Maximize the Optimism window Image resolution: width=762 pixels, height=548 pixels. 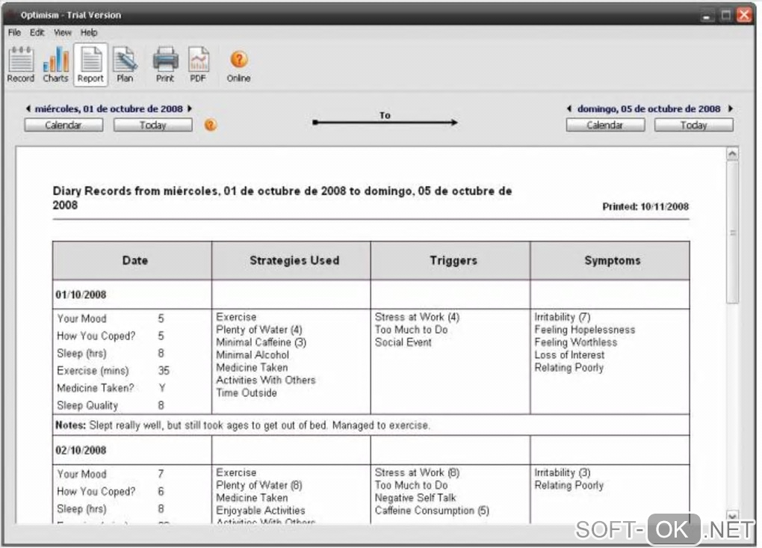725,16
